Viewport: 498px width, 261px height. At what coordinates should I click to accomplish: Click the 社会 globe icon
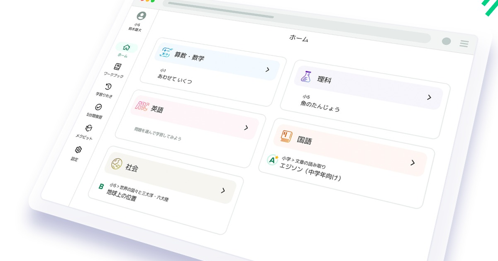point(116,163)
